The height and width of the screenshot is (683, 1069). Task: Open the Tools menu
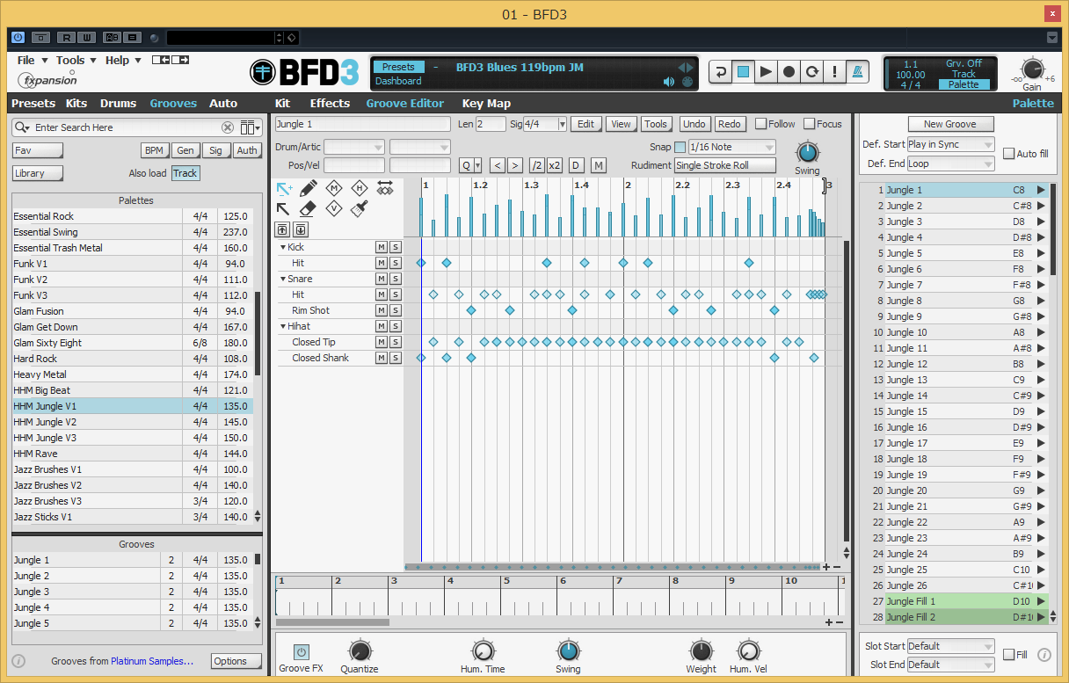[75, 61]
